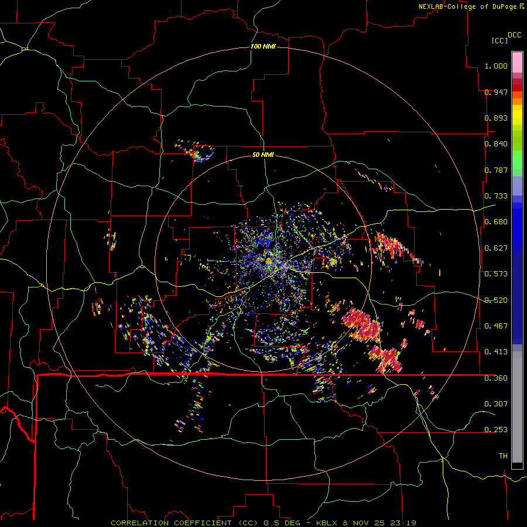The height and width of the screenshot is (527, 527).
Task: Click the [CC] units label
Action: pyautogui.click(x=499, y=40)
